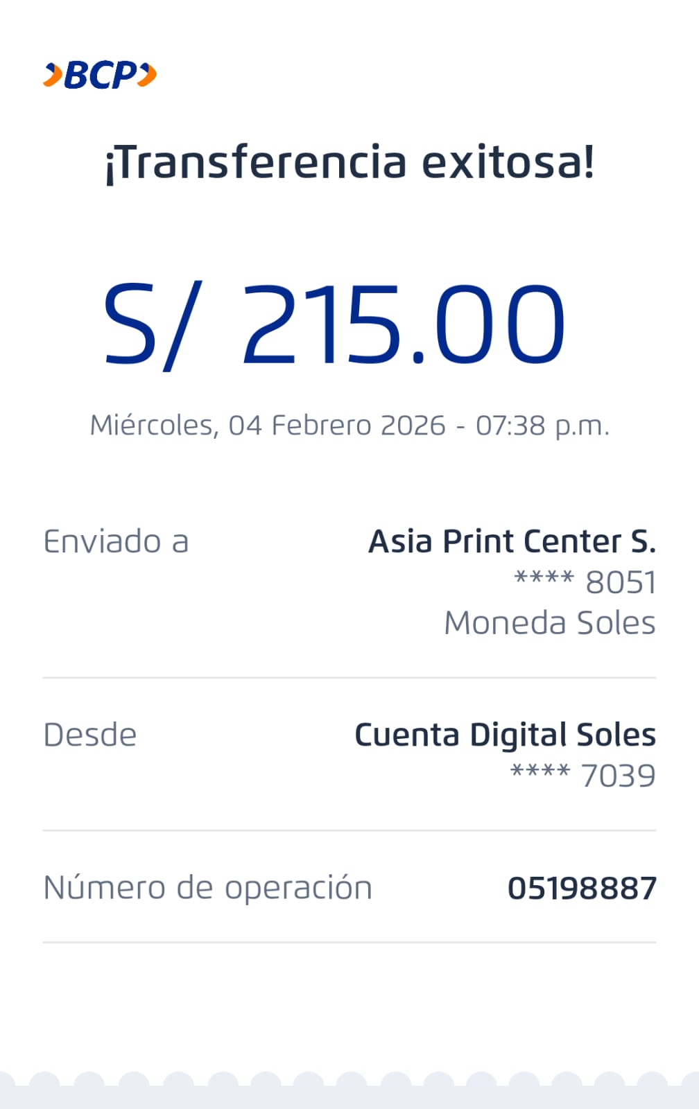The height and width of the screenshot is (1109, 699).
Task: Click the "04 Febrero 2026" date
Action: pos(337,425)
